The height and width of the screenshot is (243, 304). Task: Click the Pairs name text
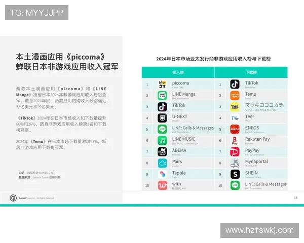pos(177,161)
